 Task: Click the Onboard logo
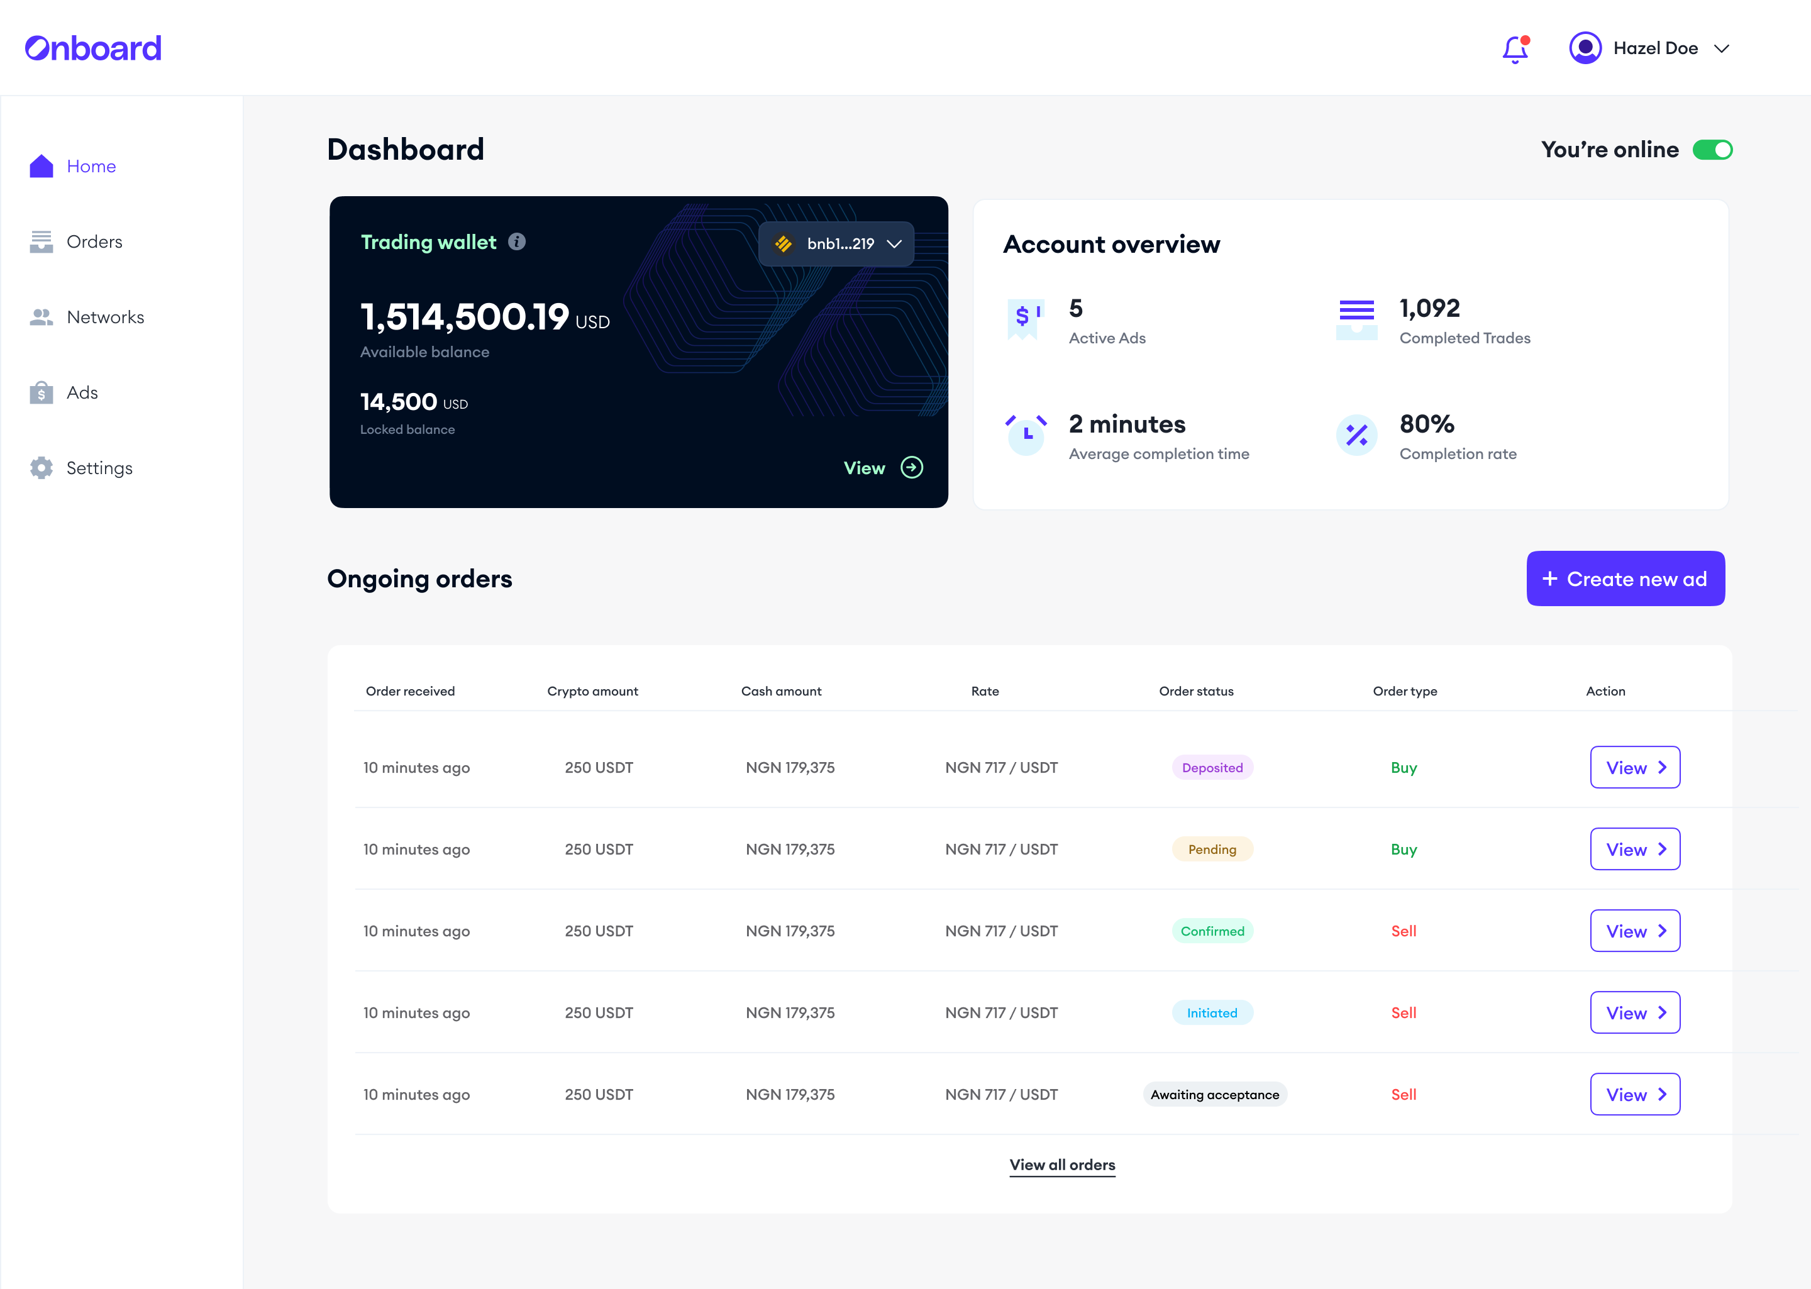pos(93,48)
